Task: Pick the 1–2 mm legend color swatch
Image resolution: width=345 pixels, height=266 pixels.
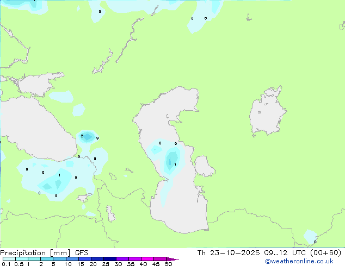Action: [x=34, y=259]
